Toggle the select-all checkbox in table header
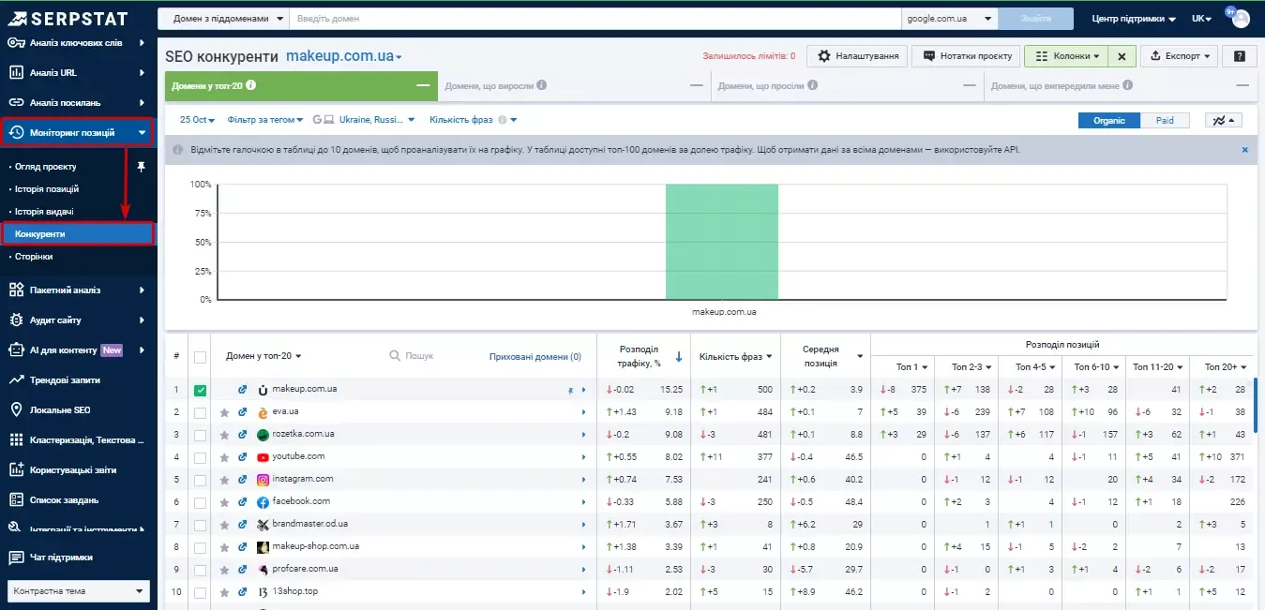 coord(200,357)
